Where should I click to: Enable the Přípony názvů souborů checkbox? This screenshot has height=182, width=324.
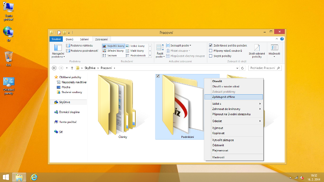211,51
